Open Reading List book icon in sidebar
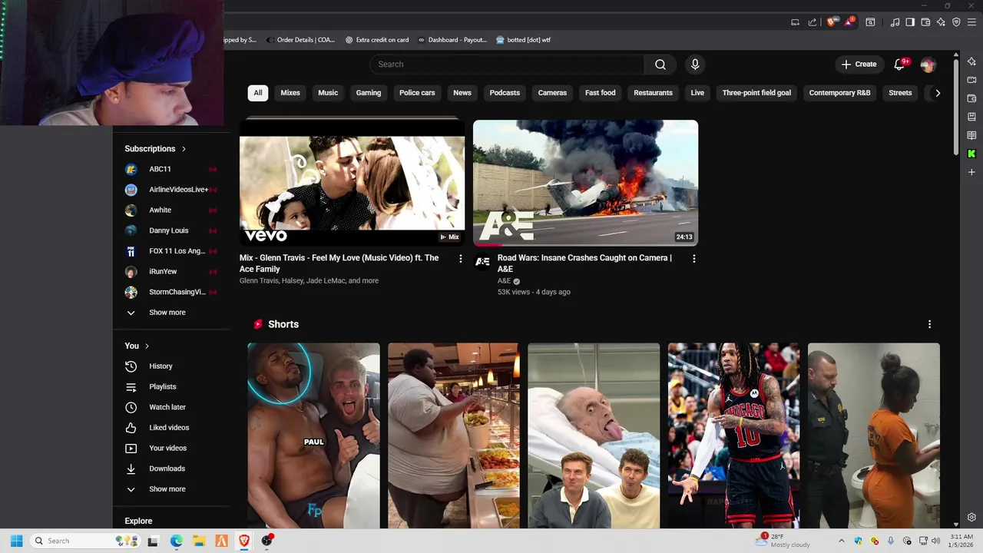The image size is (983, 553). click(x=971, y=135)
